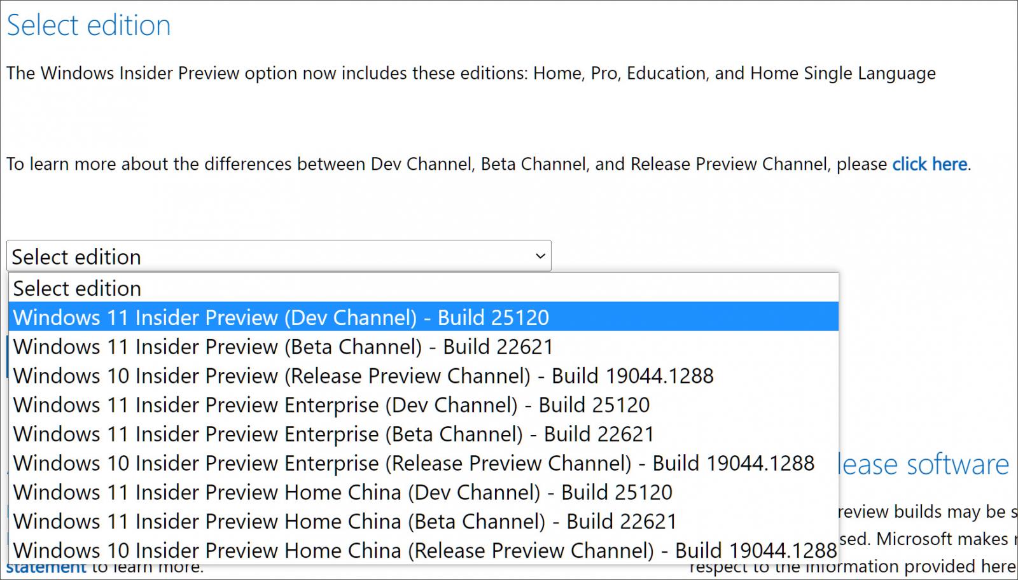This screenshot has height=580, width=1018.
Task: Select Windows 10 Insider Preview Enterprise (Release Preview Channel)
Action: [x=424, y=463]
